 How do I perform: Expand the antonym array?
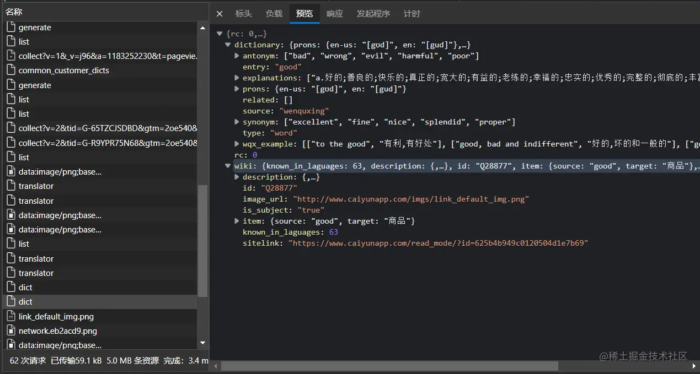pyautogui.click(x=237, y=56)
